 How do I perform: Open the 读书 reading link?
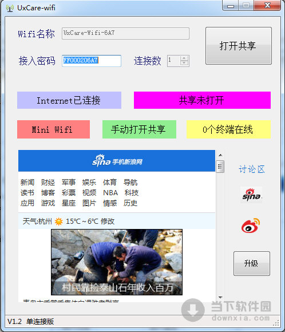pos(27,193)
